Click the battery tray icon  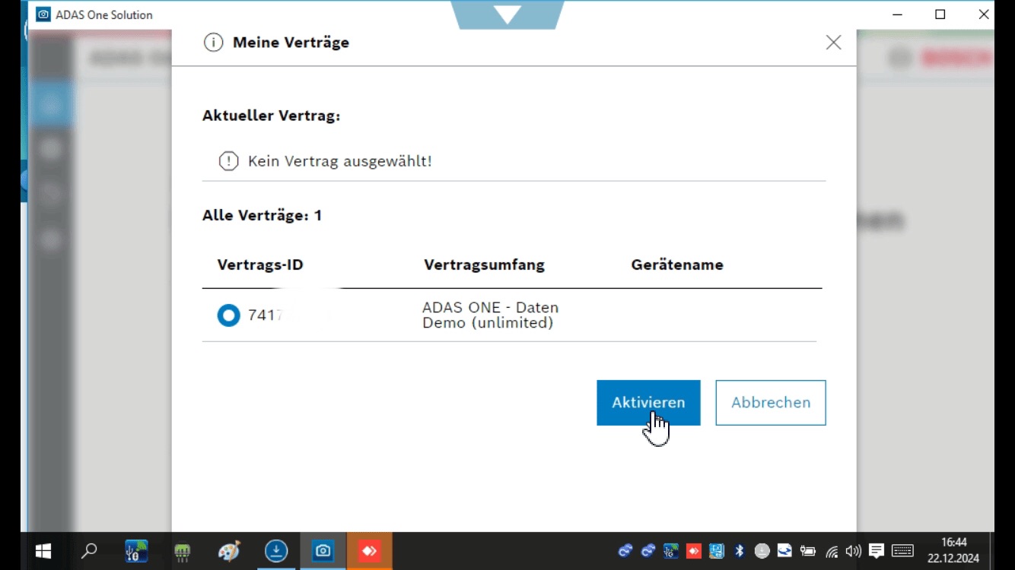[x=807, y=551]
